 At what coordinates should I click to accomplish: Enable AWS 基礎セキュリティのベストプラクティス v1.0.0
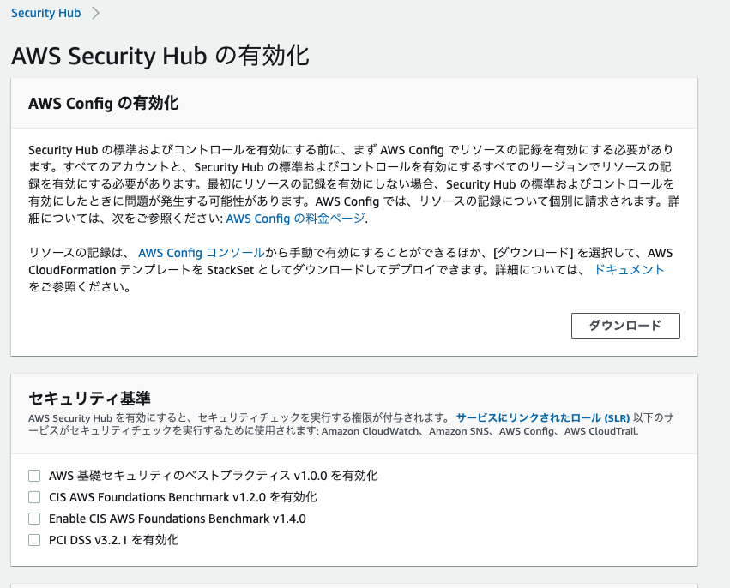[x=34, y=475]
